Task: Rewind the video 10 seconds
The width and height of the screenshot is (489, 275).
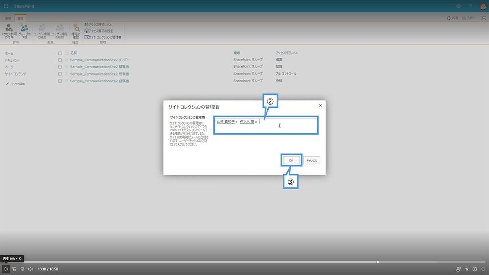Action: (14, 269)
